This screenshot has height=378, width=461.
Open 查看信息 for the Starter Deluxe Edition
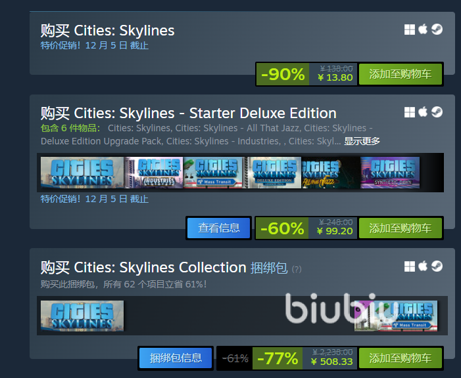219,228
